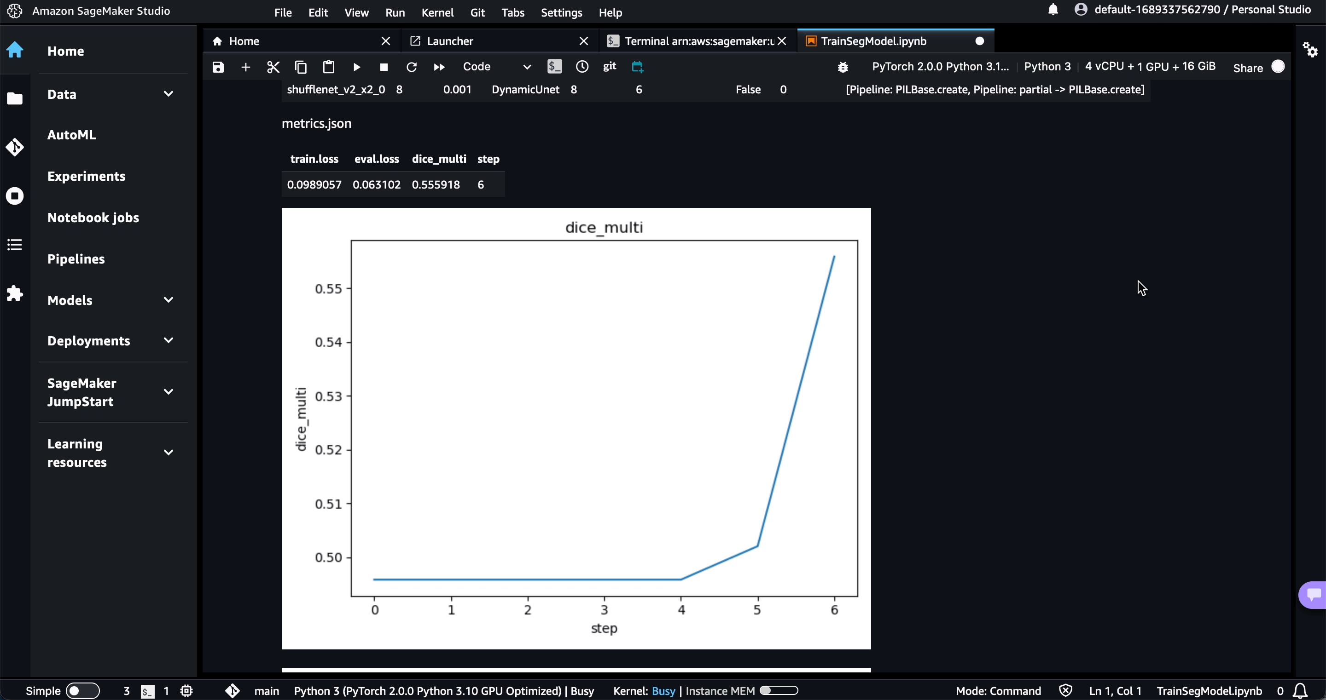Open the Kernel menu
Image resolution: width=1326 pixels, height=700 pixels.
[437, 12]
